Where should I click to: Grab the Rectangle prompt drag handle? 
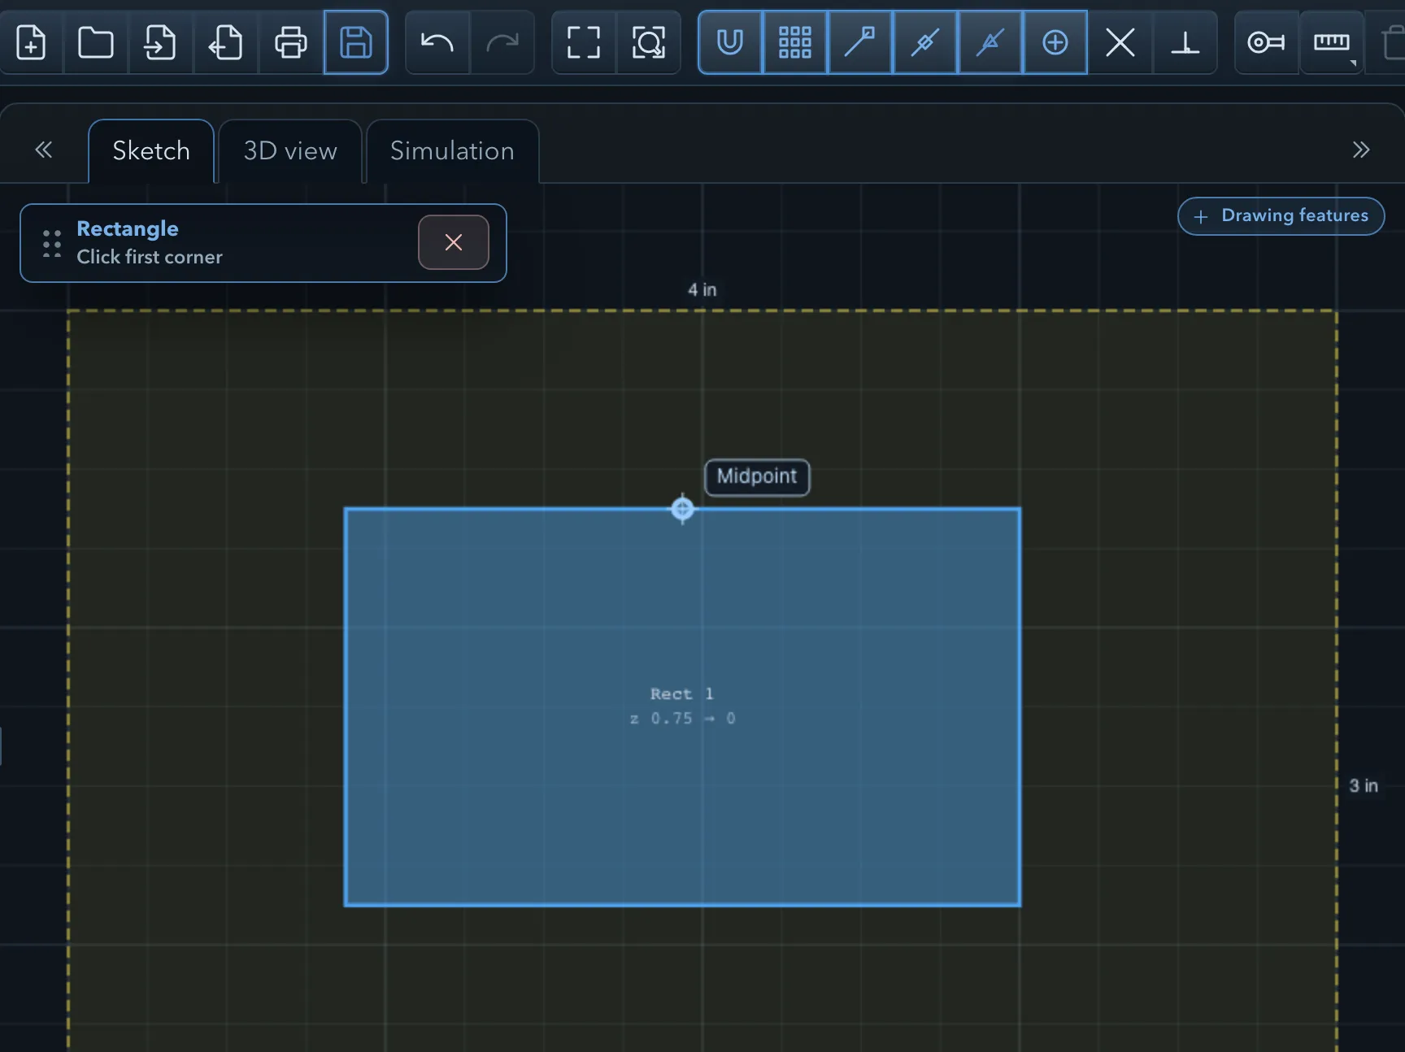(52, 243)
